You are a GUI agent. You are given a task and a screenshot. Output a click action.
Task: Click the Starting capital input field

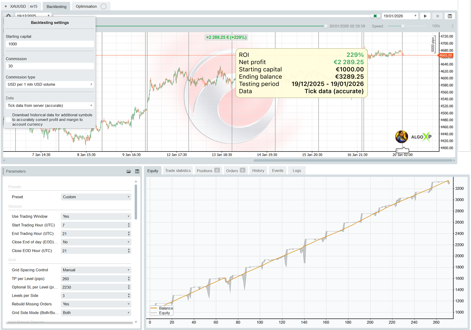tap(50, 44)
